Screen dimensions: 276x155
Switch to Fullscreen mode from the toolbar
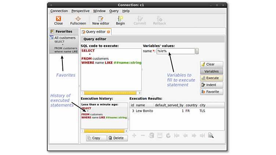78,20
